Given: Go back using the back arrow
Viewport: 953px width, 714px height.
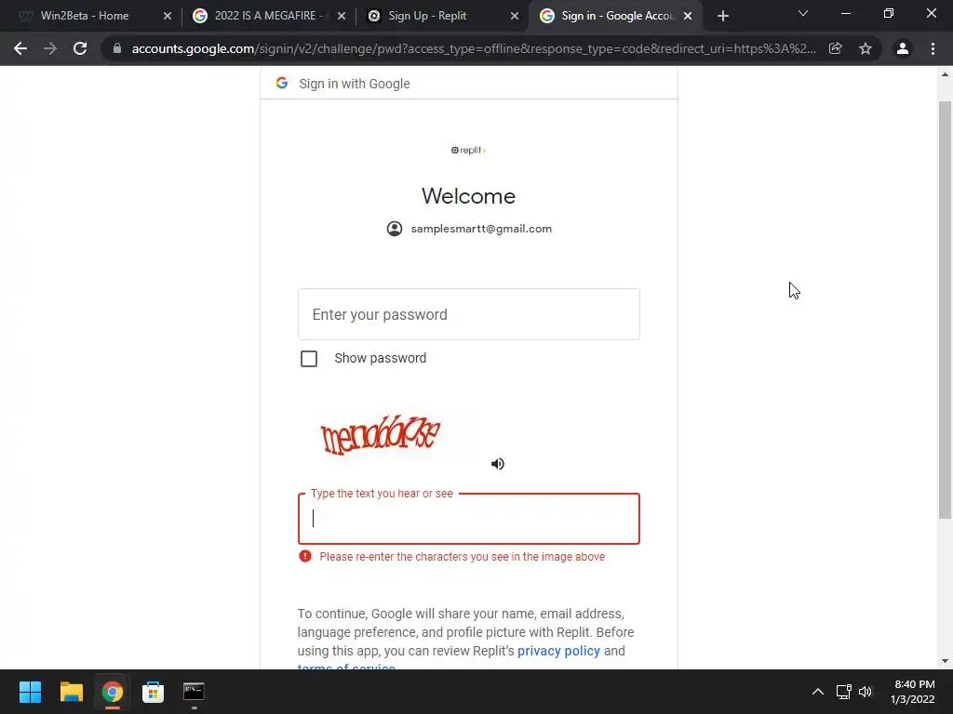Looking at the screenshot, I should (x=20, y=48).
